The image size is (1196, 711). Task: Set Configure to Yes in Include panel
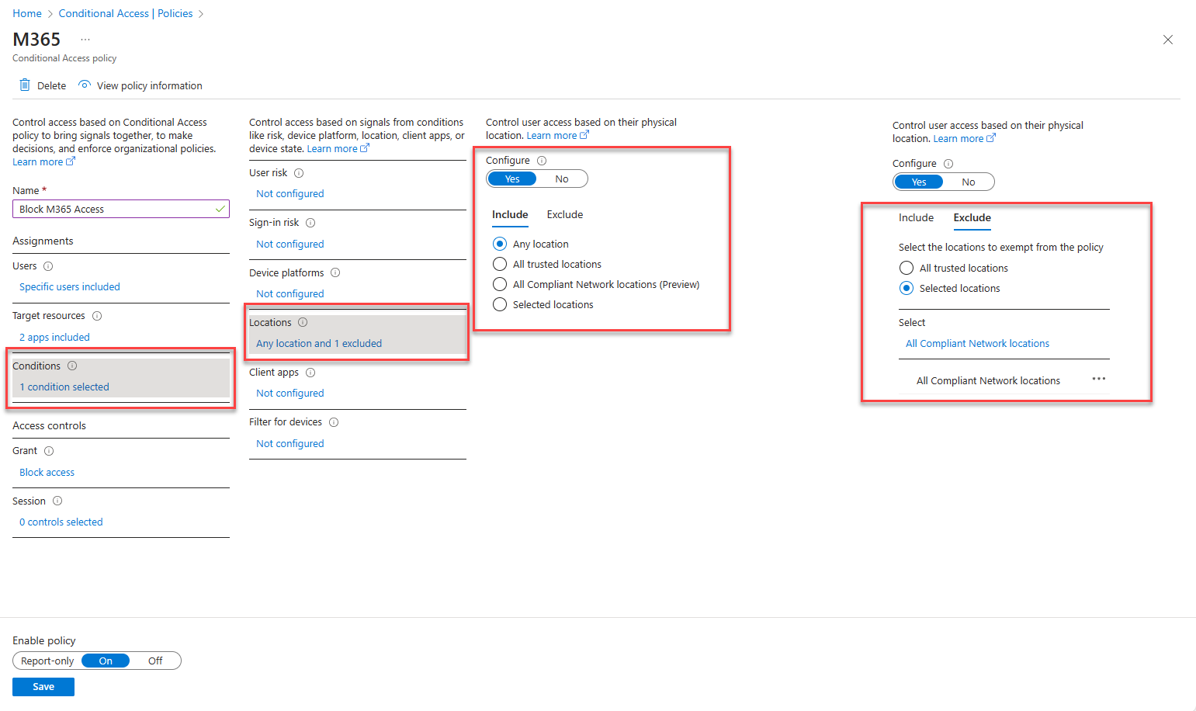[x=512, y=179]
